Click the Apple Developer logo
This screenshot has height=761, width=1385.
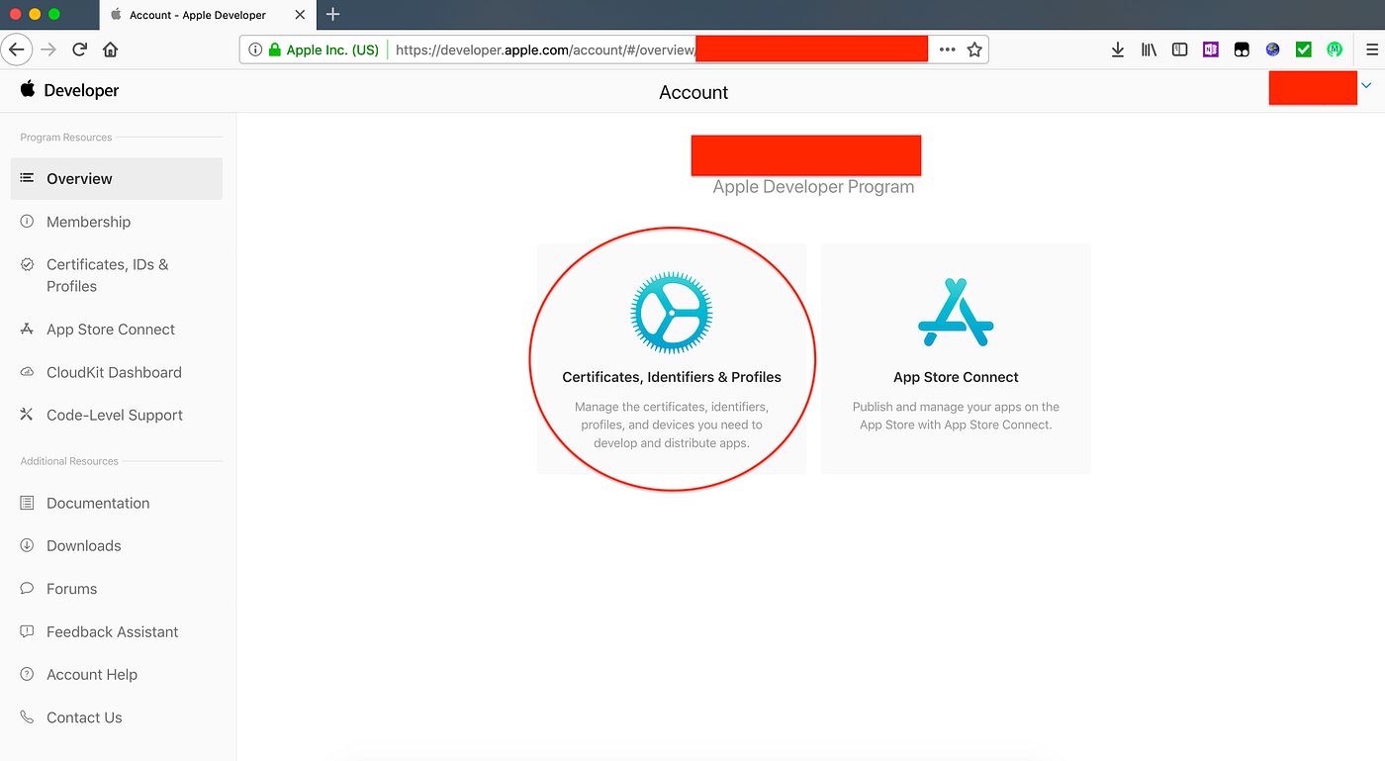click(69, 89)
